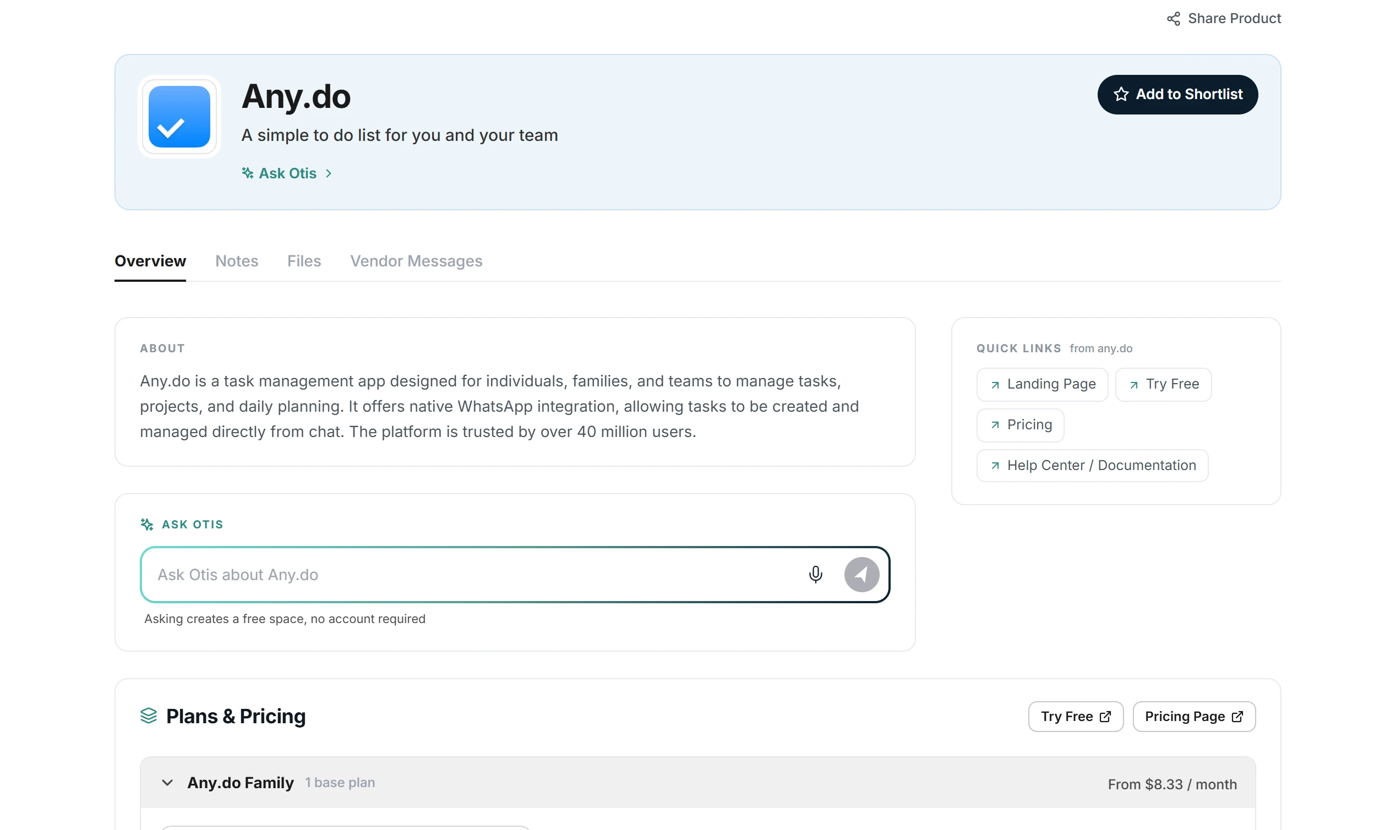Add Any.do to Shortlist
Screen dimensions: 1396x830
[1177, 95]
